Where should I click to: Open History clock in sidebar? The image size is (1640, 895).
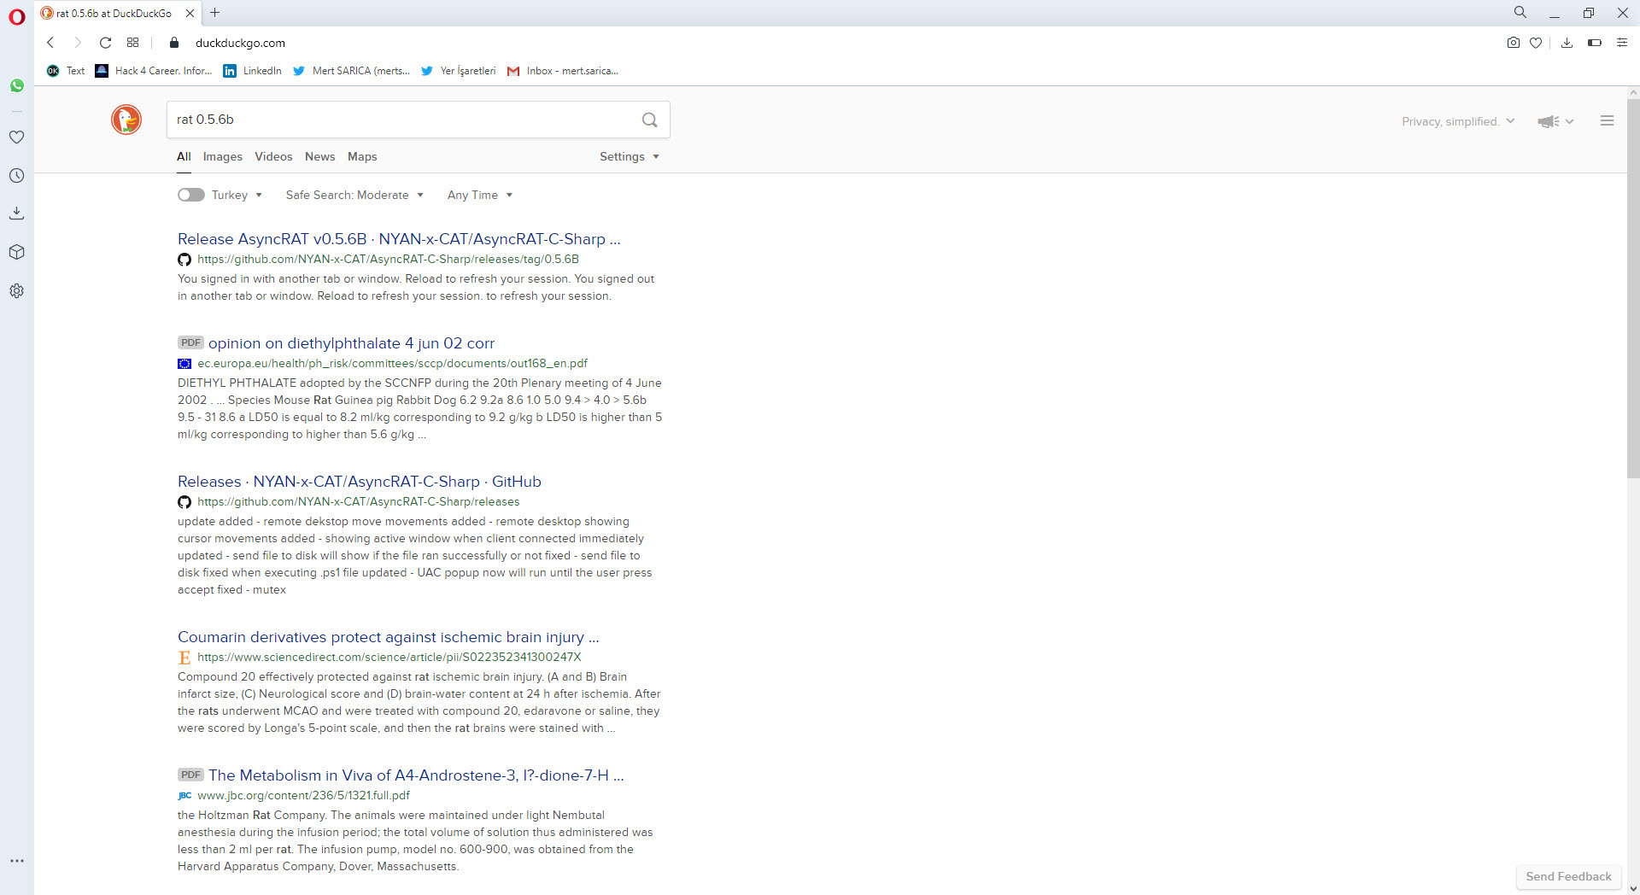click(x=16, y=175)
